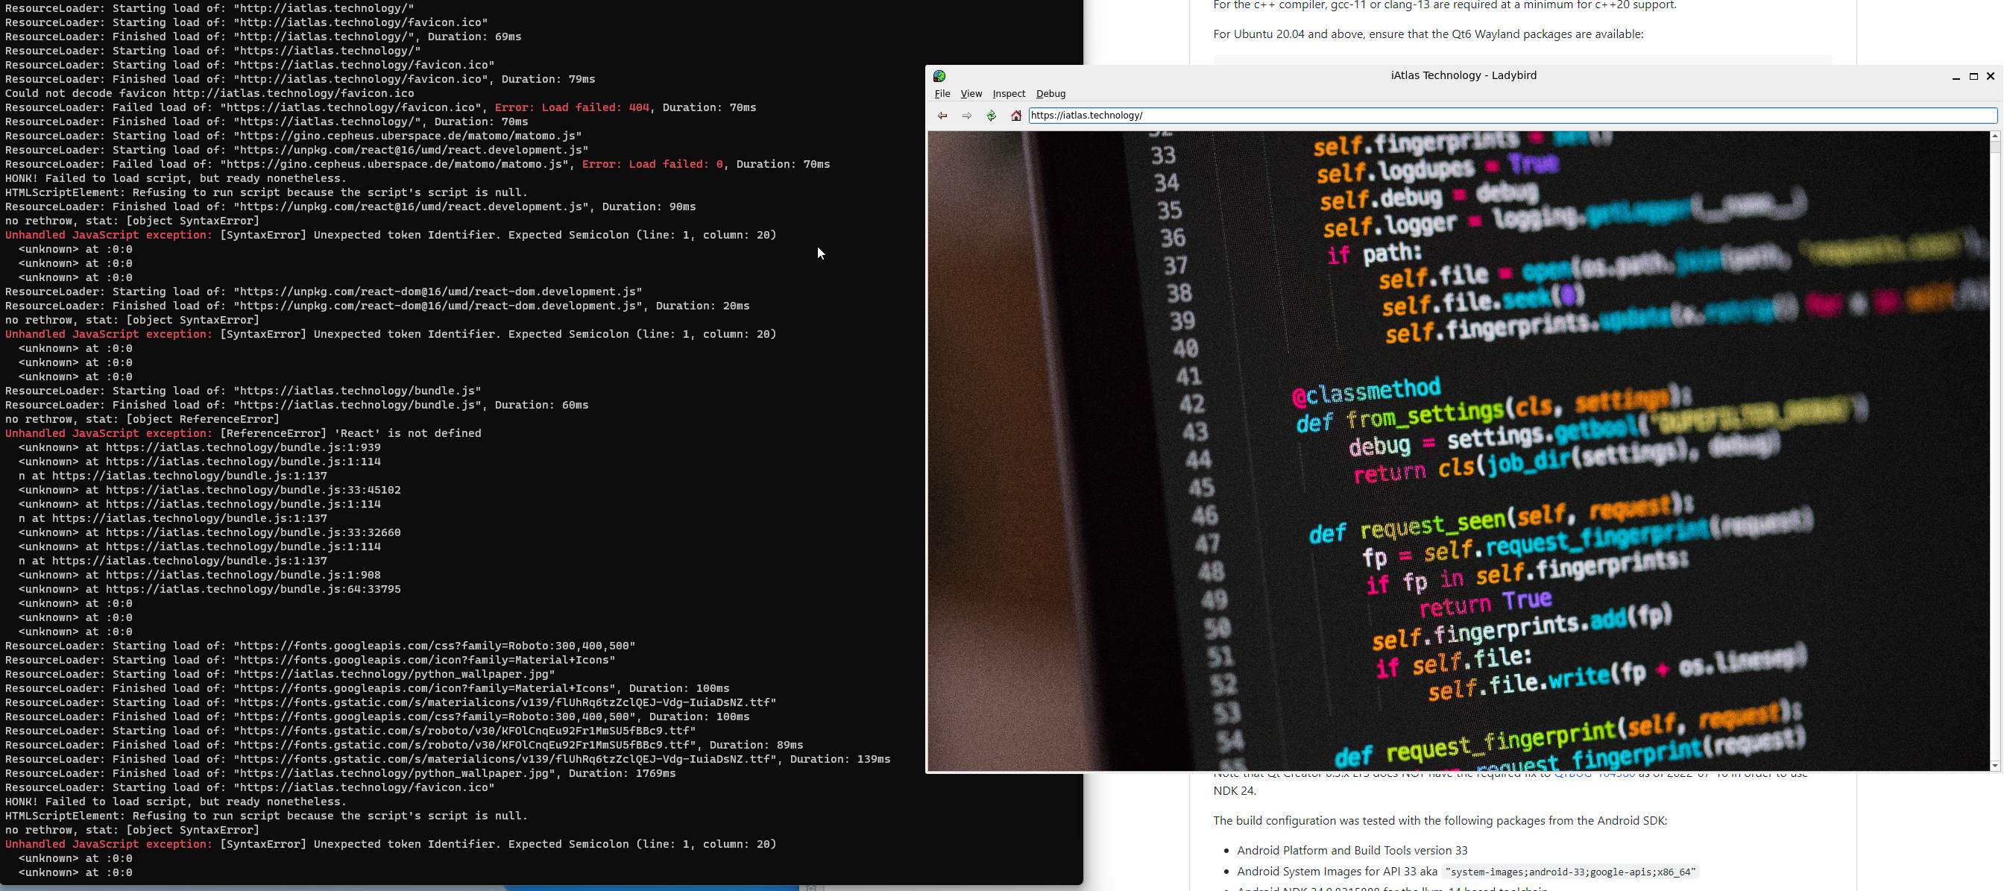Click terminal line ending 'Duration: 1769ms'
2010x891 pixels.
341,774
